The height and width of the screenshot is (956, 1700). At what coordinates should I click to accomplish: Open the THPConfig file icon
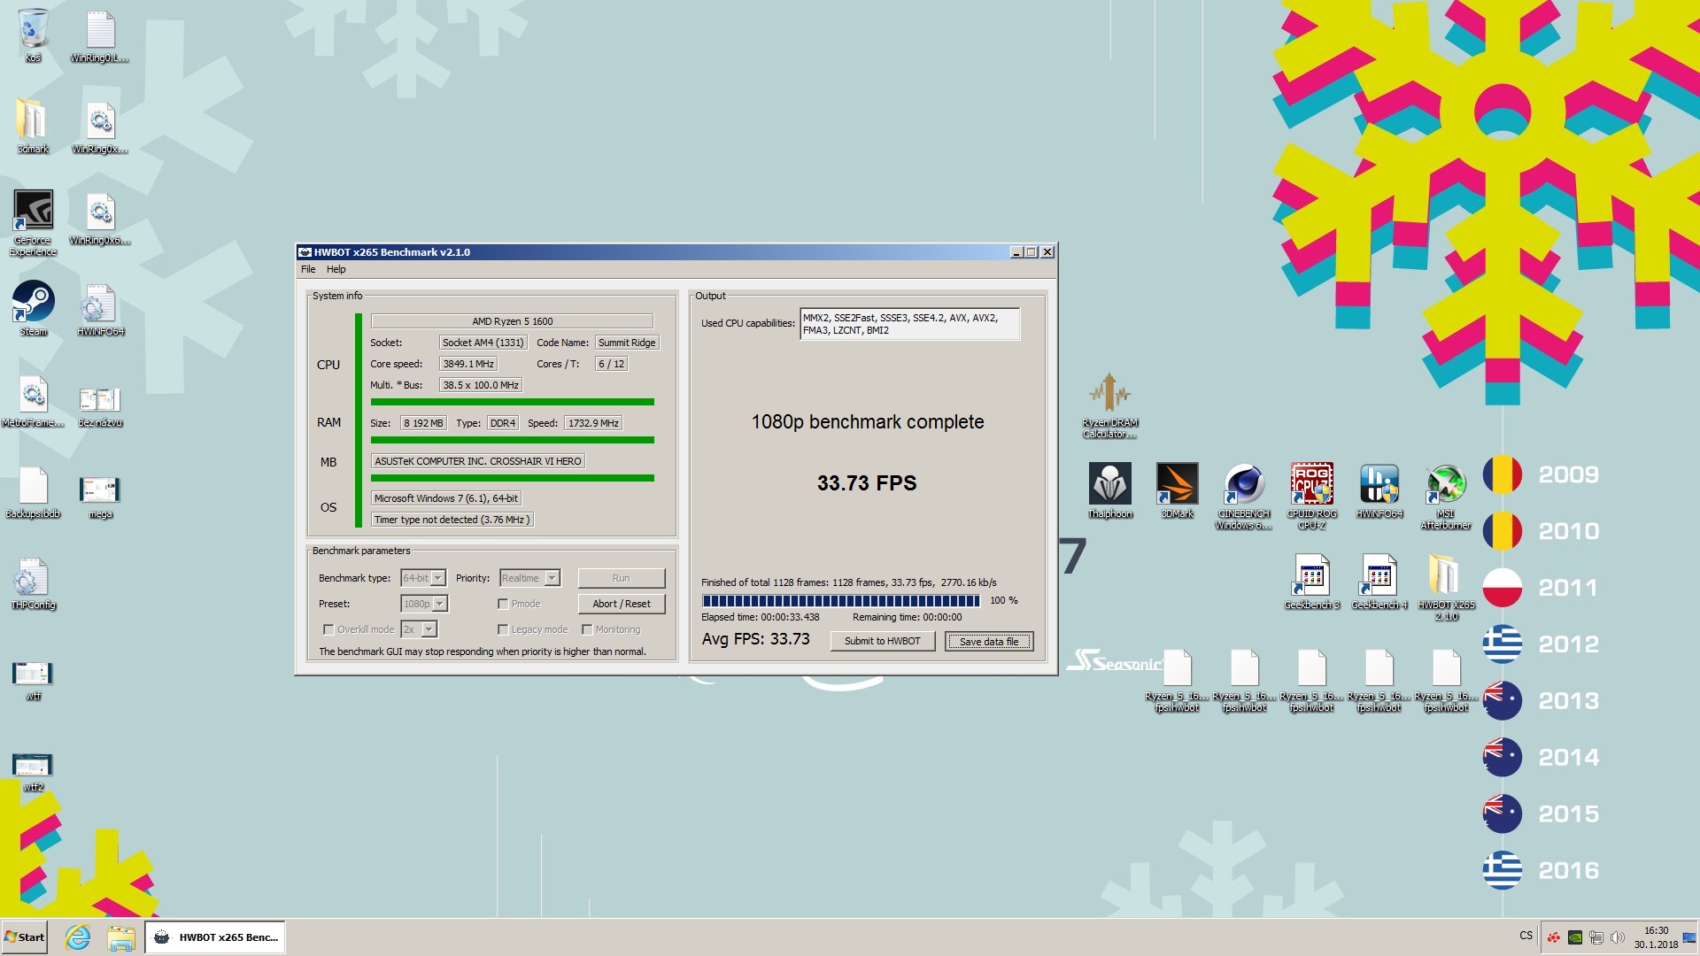pyautogui.click(x=33, y=582)
